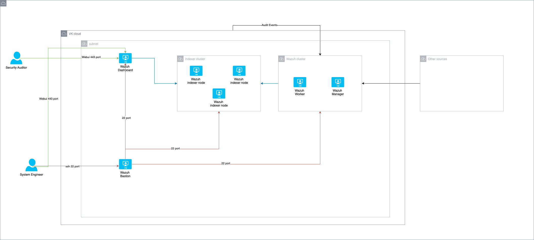
Task: Select the Audit Events connector label
Action: tap(269, 25)
